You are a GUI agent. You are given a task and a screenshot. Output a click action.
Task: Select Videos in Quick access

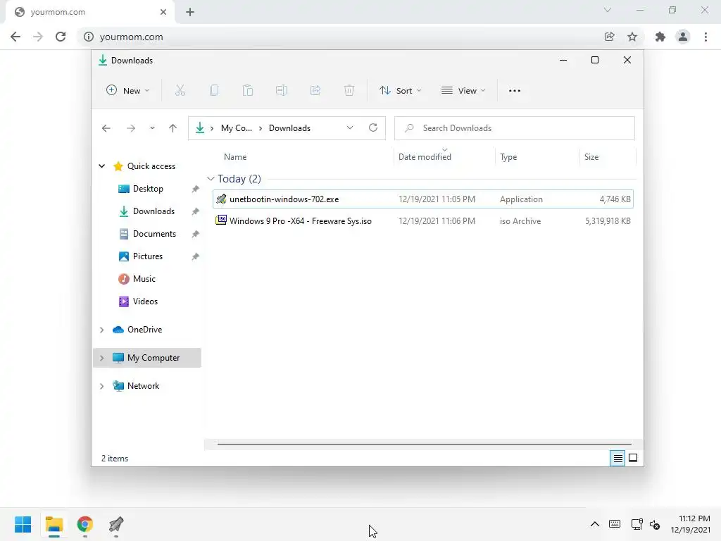[x=145, y=301]
